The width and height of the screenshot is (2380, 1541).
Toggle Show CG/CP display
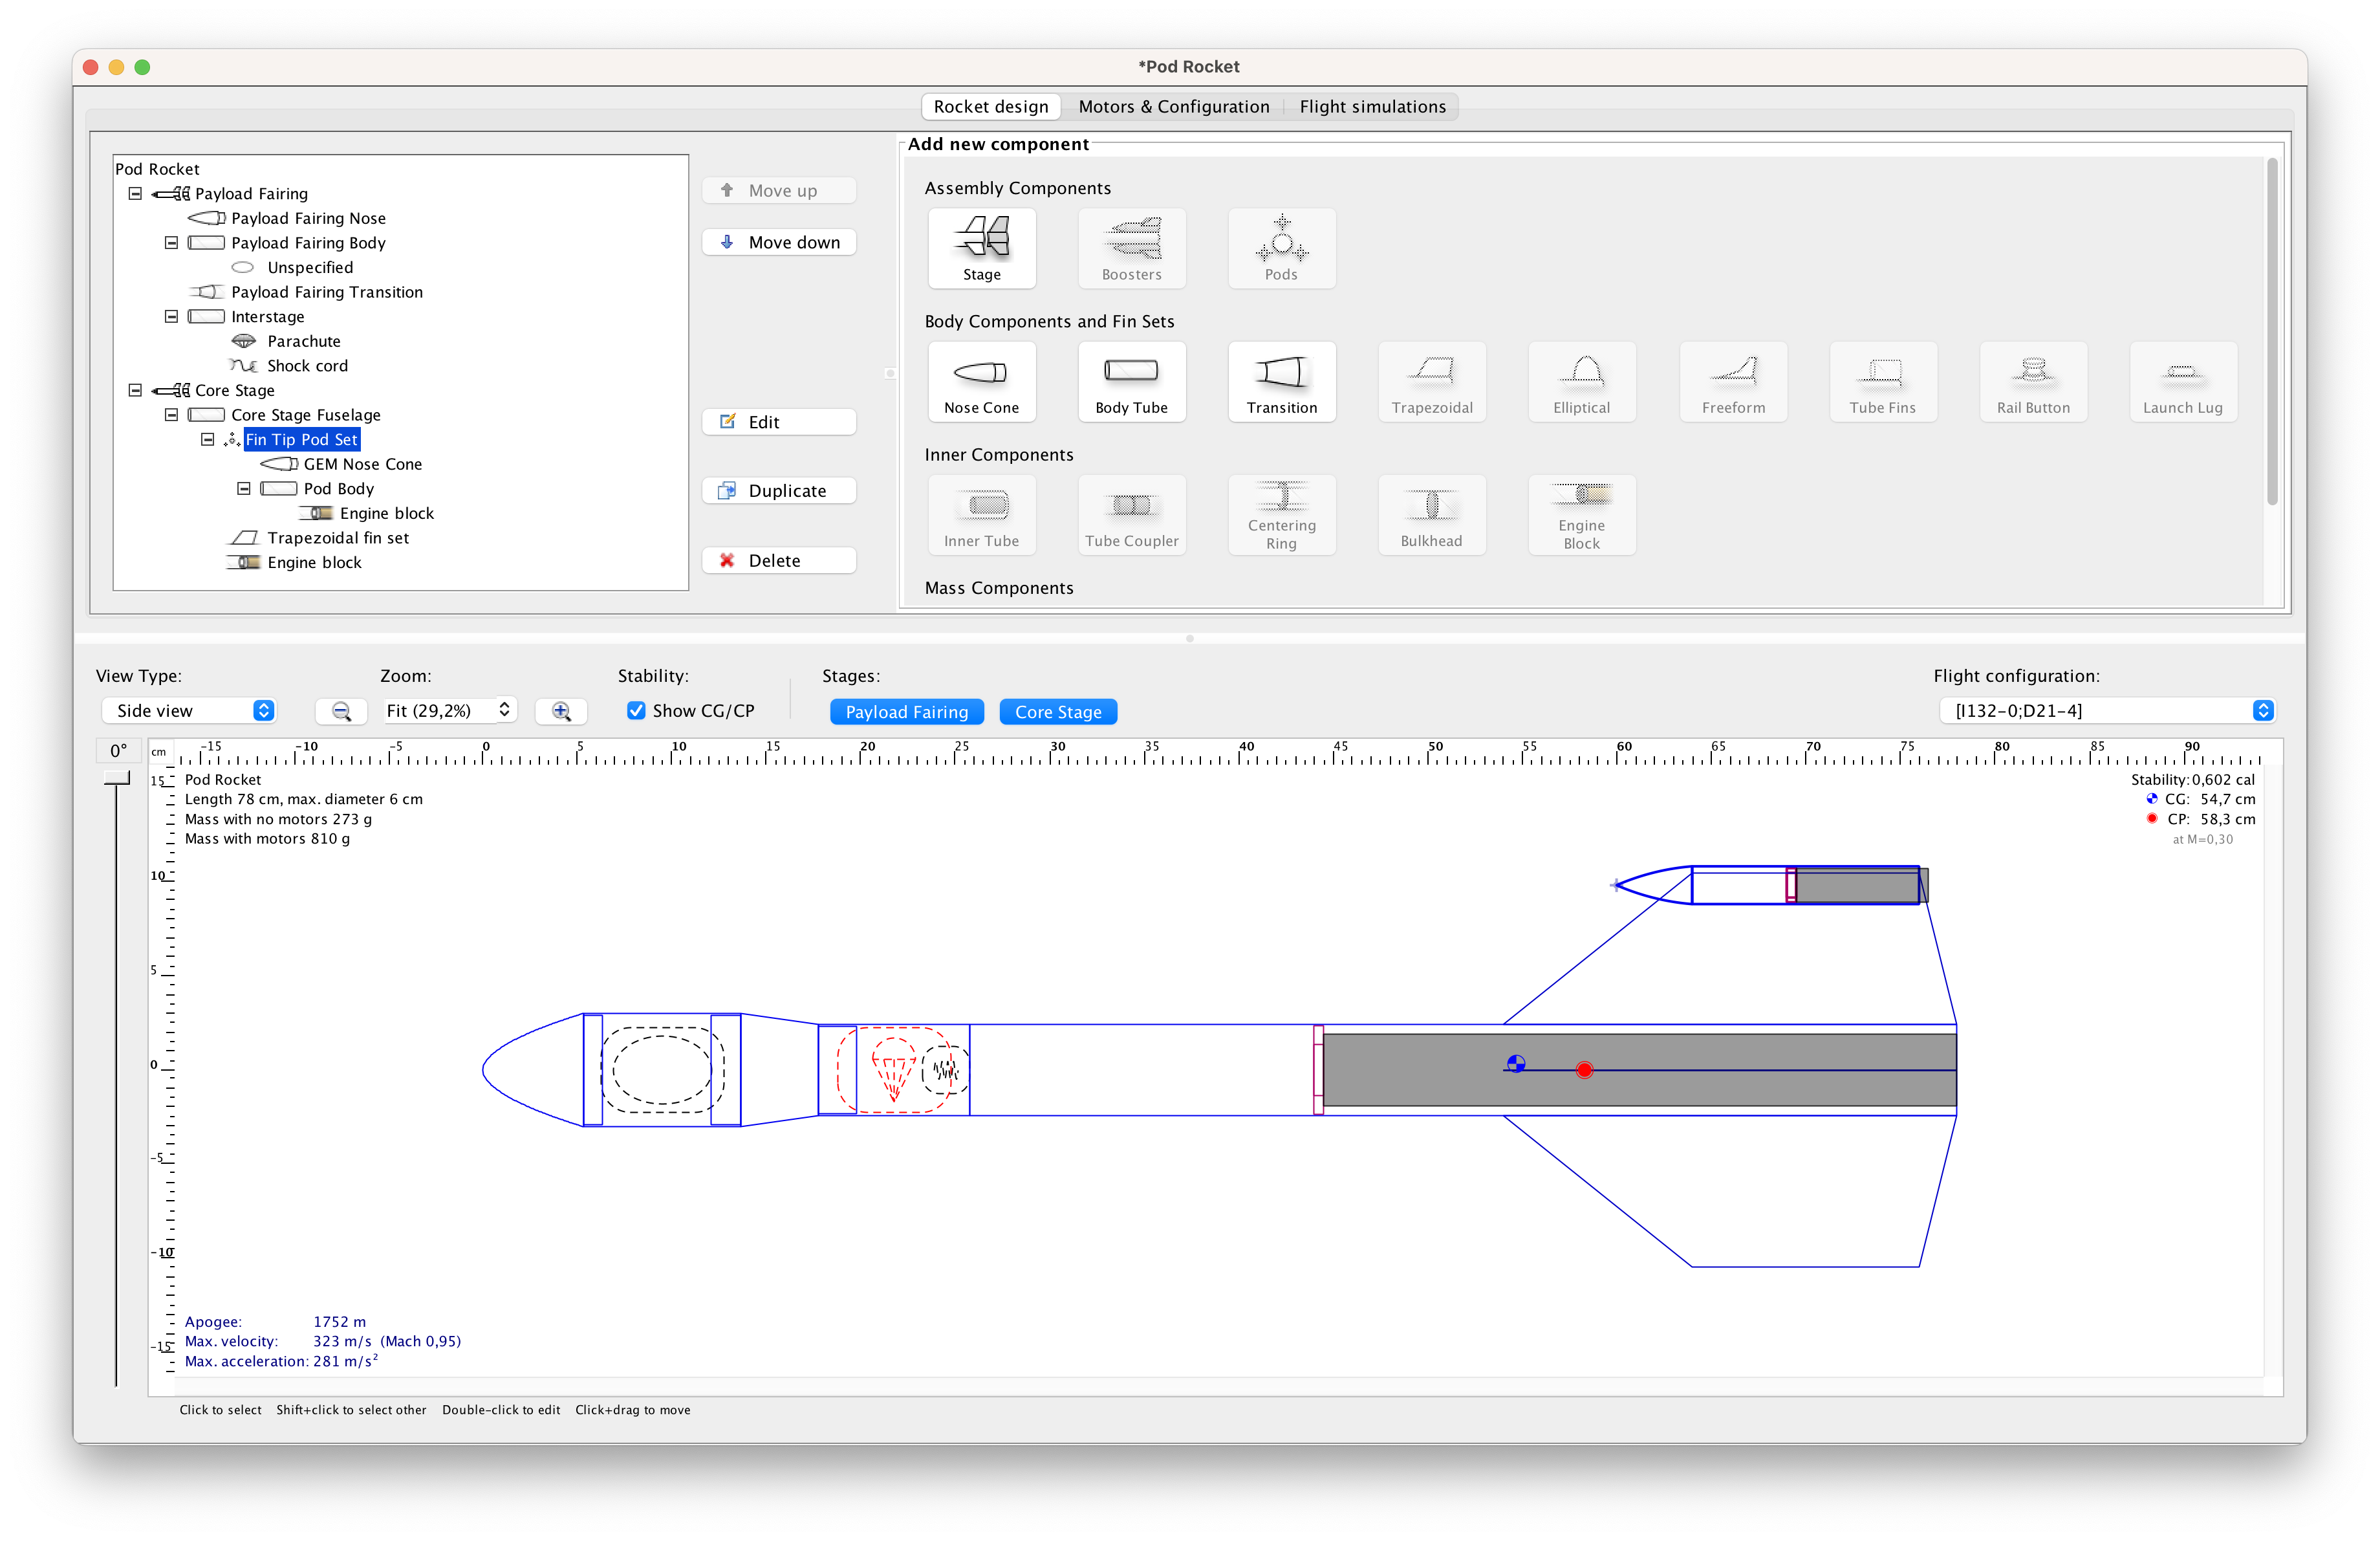point(637,710)
